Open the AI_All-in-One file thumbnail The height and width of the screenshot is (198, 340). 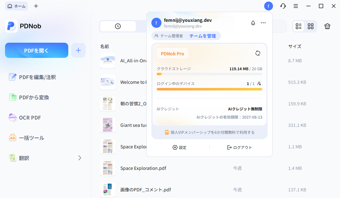point(108,61)
